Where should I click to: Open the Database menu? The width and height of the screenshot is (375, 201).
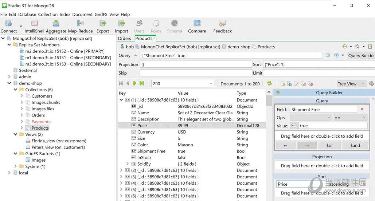click(x=27, y=14)
